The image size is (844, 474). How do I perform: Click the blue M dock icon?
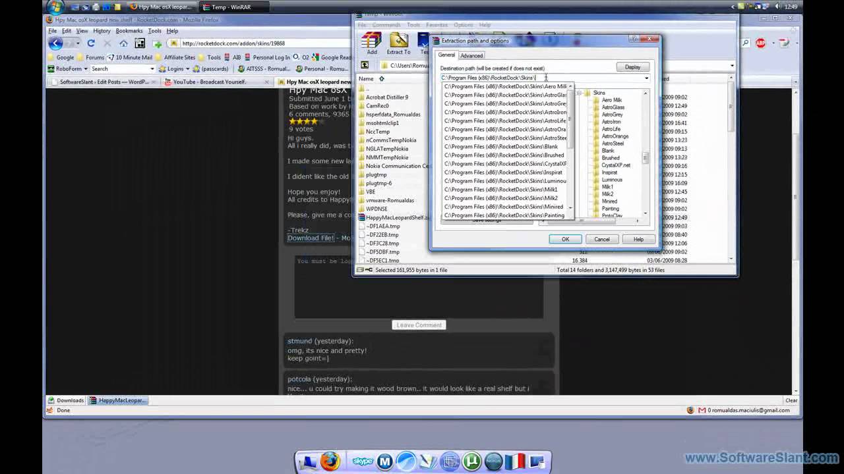pos(385,461)
